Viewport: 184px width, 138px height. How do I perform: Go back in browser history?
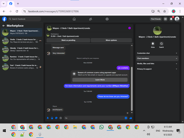(x=4, y=11)
